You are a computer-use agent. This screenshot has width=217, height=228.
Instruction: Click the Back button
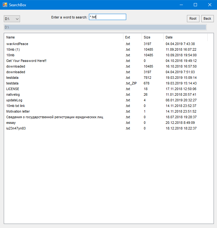[x=207, y=19]
